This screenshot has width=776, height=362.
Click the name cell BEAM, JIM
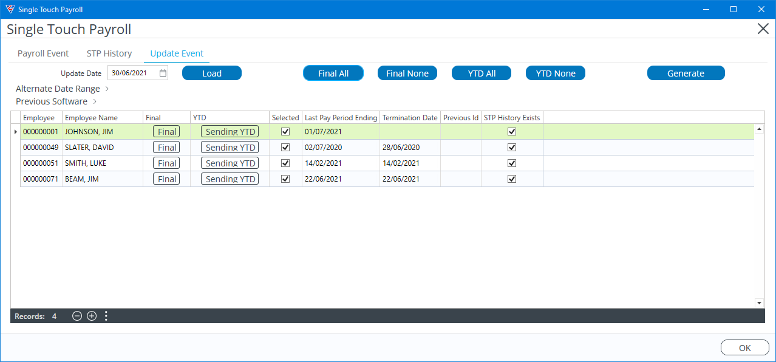coord(103,179)
